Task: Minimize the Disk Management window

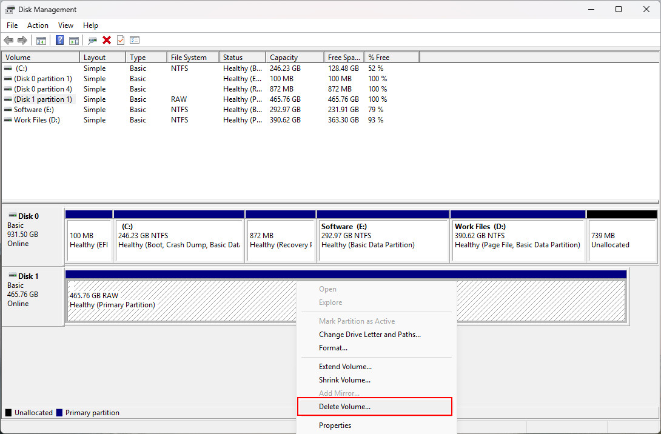Action: point(591,9)
